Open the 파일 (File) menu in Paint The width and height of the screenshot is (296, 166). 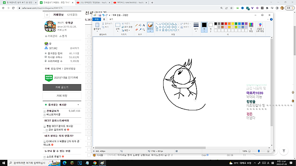[x=97, y=19]
